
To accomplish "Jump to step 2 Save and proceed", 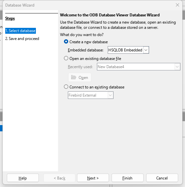I will [x=22, y=39].
